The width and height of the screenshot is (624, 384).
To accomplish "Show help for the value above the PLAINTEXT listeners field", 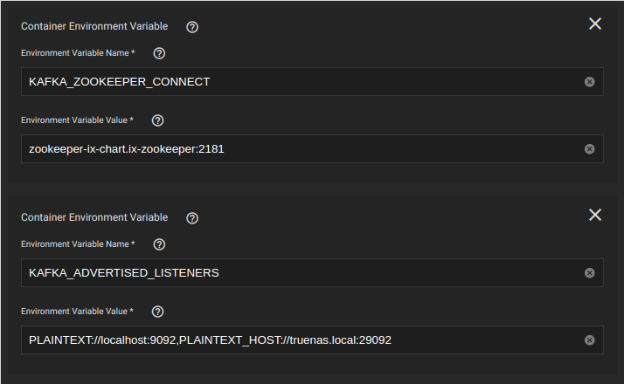I will pyautogui.click(x=157, y=312).
